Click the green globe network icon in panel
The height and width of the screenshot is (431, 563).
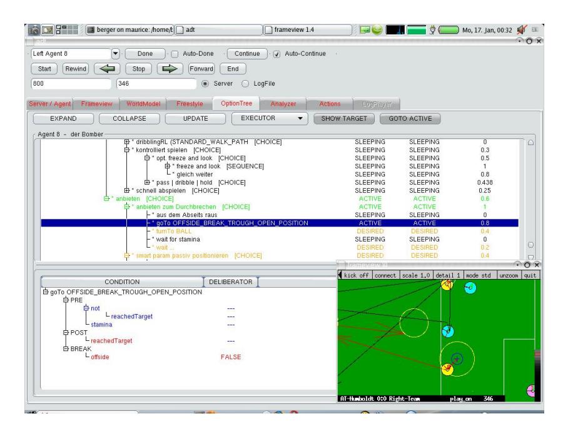pyautogui.click(x=377, y=30)
